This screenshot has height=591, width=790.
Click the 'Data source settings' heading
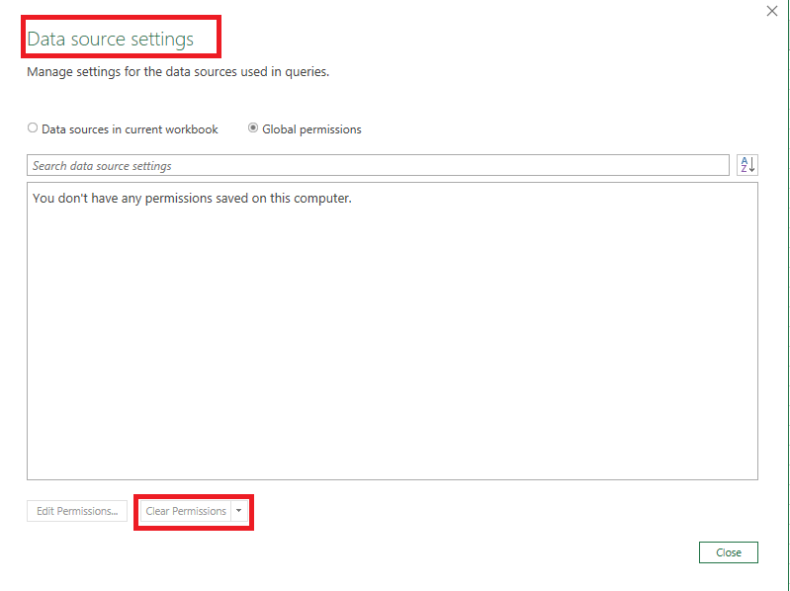(111, 39)
